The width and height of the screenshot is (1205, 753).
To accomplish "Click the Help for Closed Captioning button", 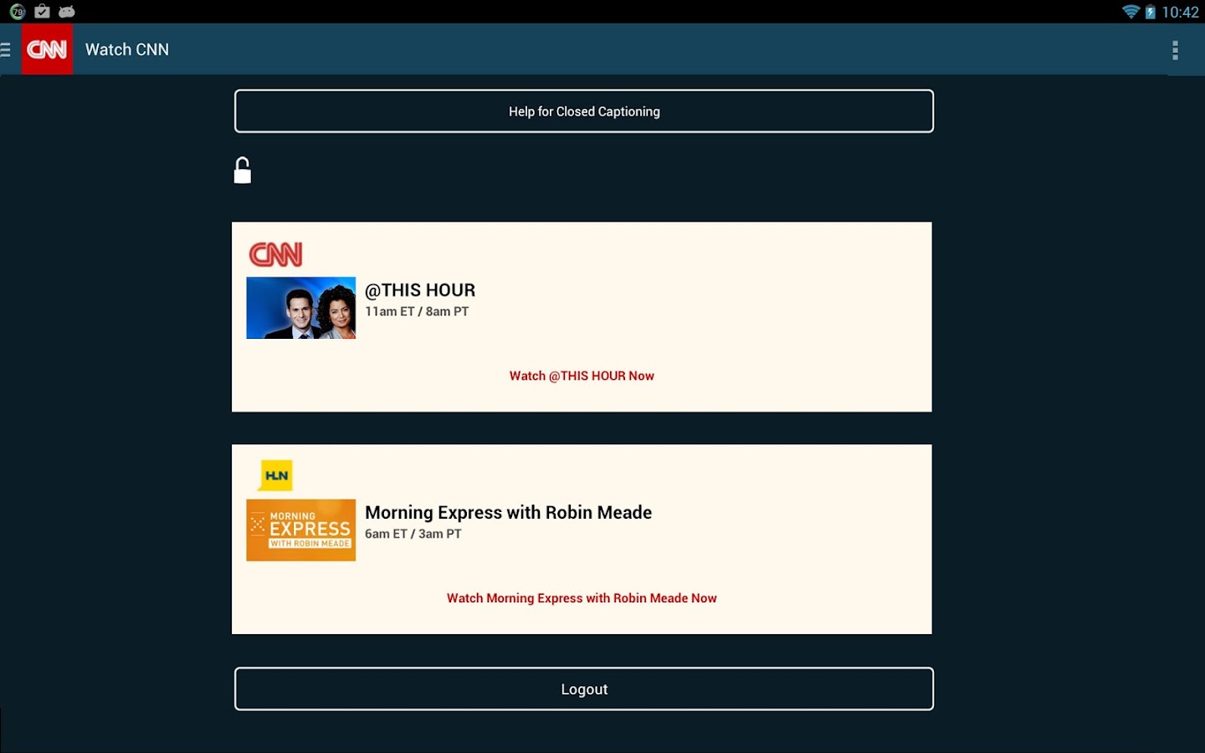I will pos(584,110).
